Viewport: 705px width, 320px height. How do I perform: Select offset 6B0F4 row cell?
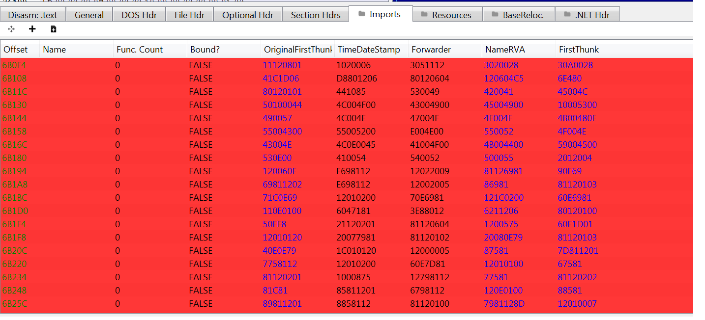(15, 65)
